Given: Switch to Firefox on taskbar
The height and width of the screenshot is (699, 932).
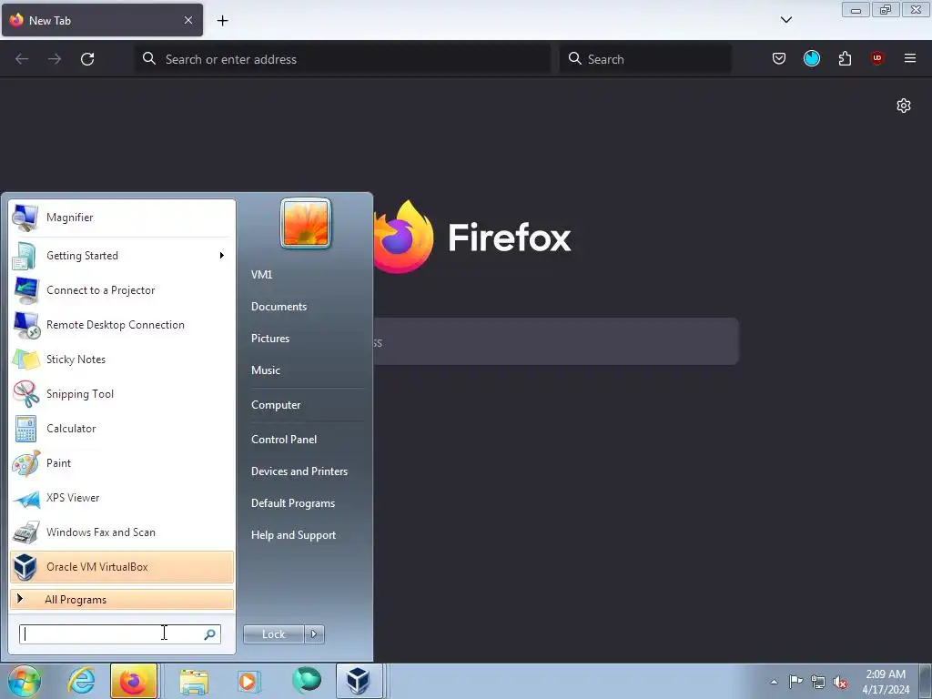Looking at the screenshot, I should [134, 681].
